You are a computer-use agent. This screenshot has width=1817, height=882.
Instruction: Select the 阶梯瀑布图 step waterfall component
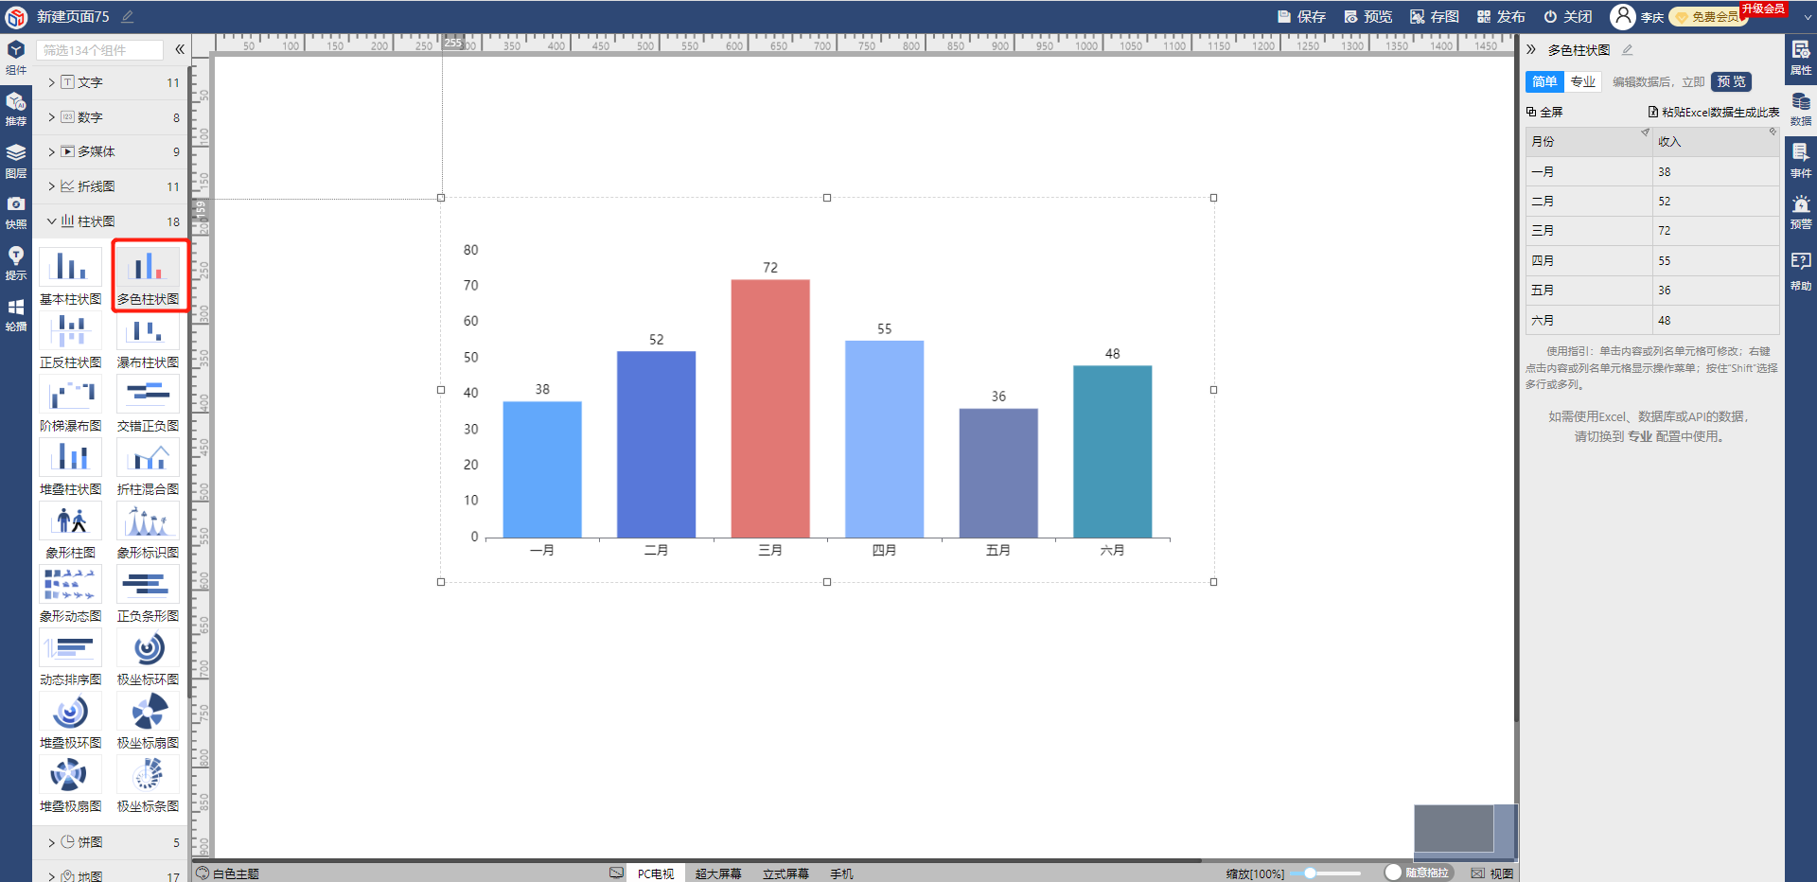pos(71,403)
